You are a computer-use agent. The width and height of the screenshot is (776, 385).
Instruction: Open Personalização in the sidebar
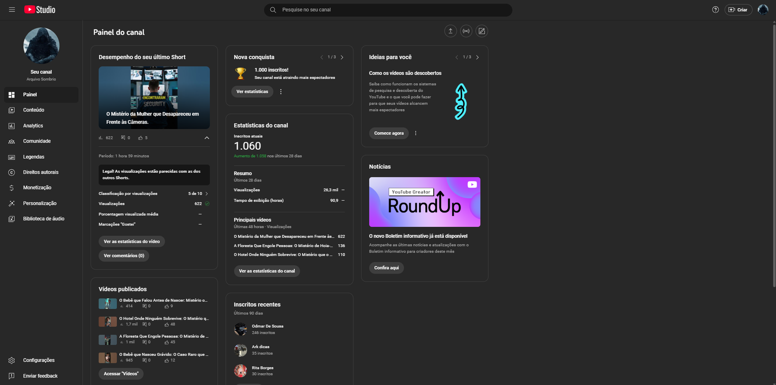point(41,203)
